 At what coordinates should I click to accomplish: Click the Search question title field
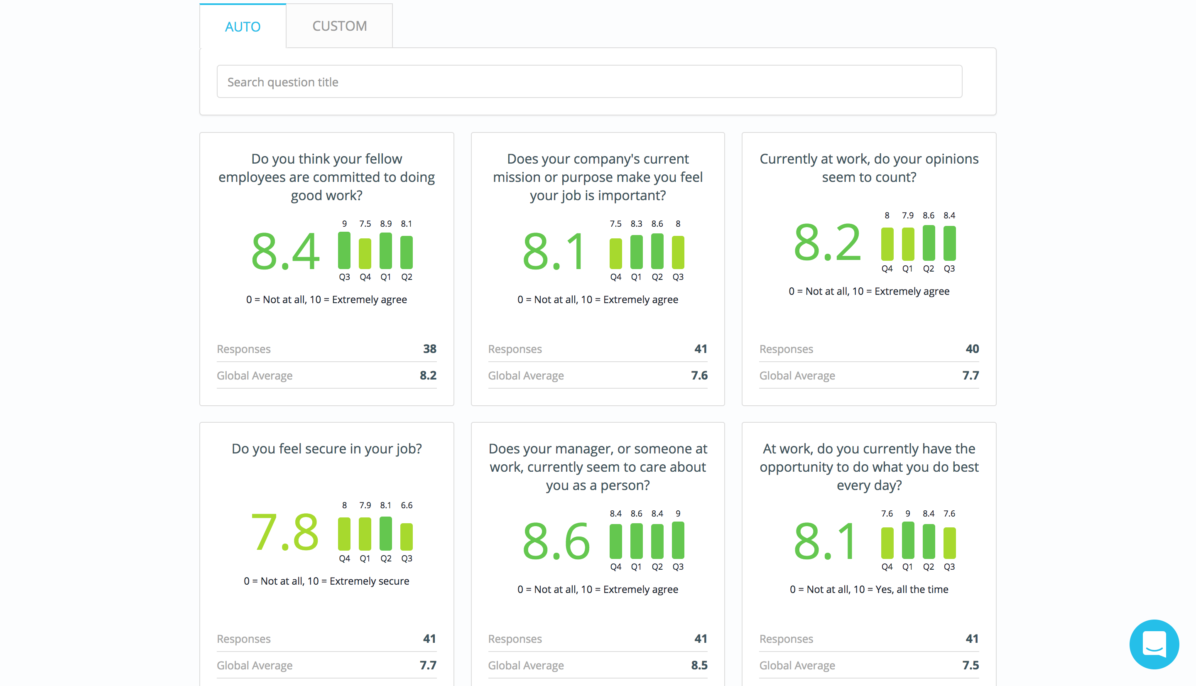pyautogui.click(x=589, y=82)
